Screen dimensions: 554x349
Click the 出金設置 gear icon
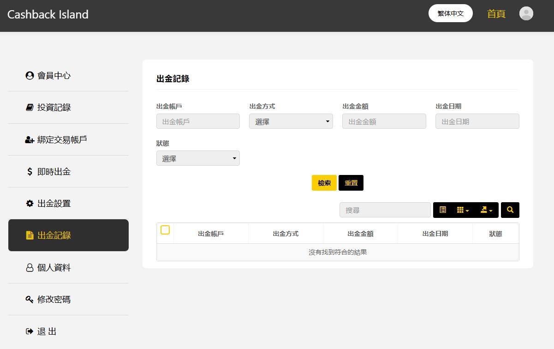coord(30,204)
